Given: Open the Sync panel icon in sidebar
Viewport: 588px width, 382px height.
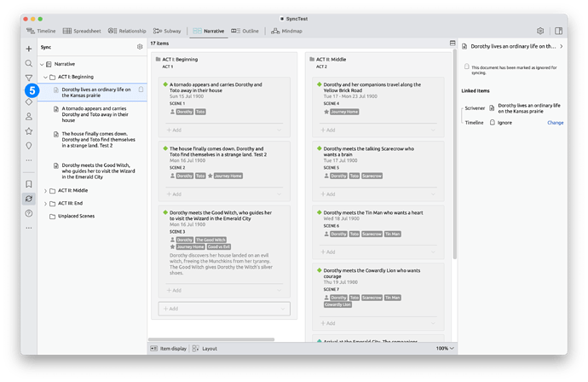Looking at the screenshot, I should (x=29, y=199).
